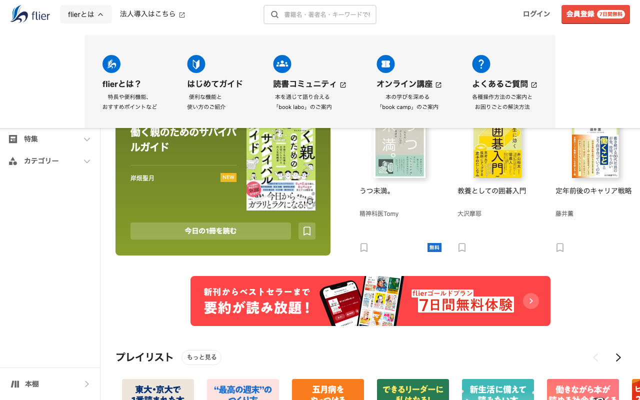Open the オンライン講座 menu item
The height and width of the screenshot is (400, 640).
coord(409,83)
